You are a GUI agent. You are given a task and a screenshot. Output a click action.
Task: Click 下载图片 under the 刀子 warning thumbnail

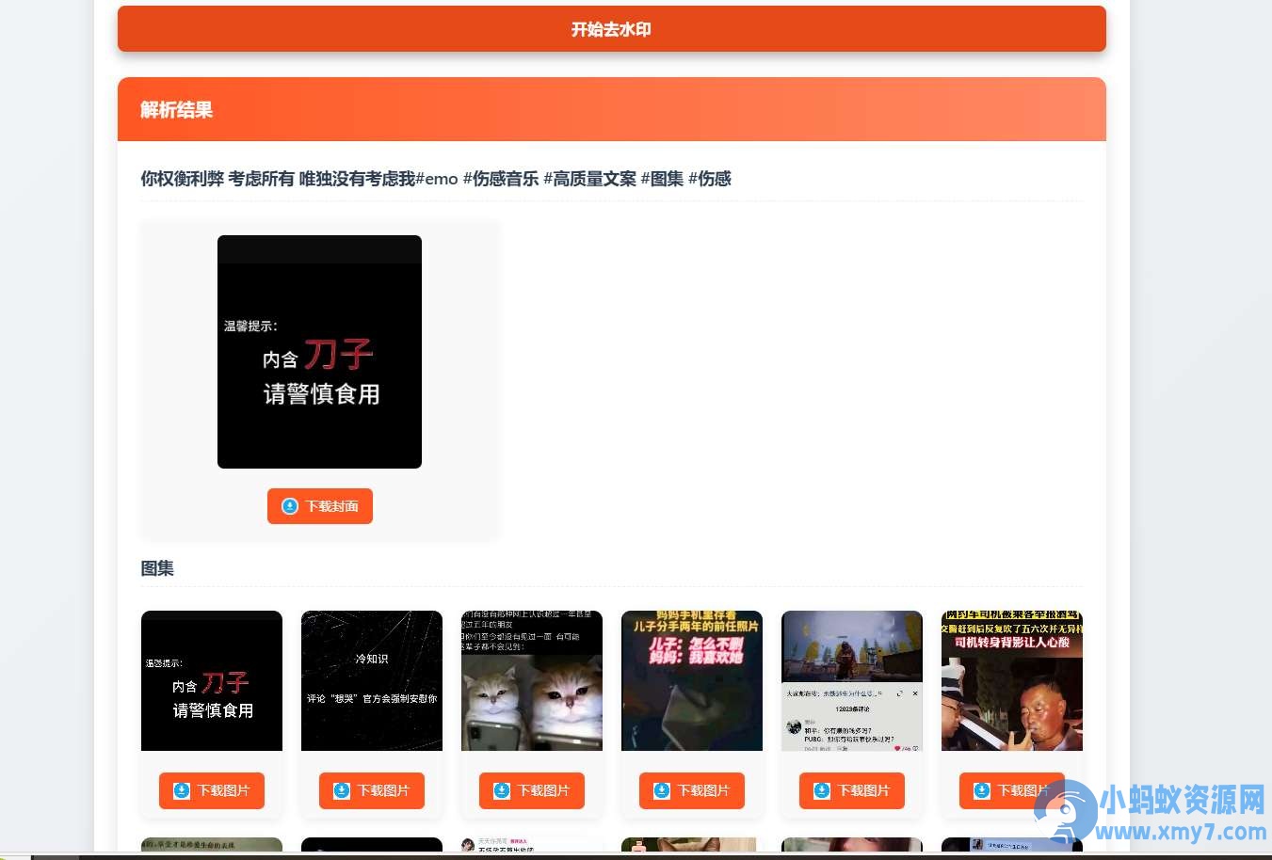click(212, 790)
